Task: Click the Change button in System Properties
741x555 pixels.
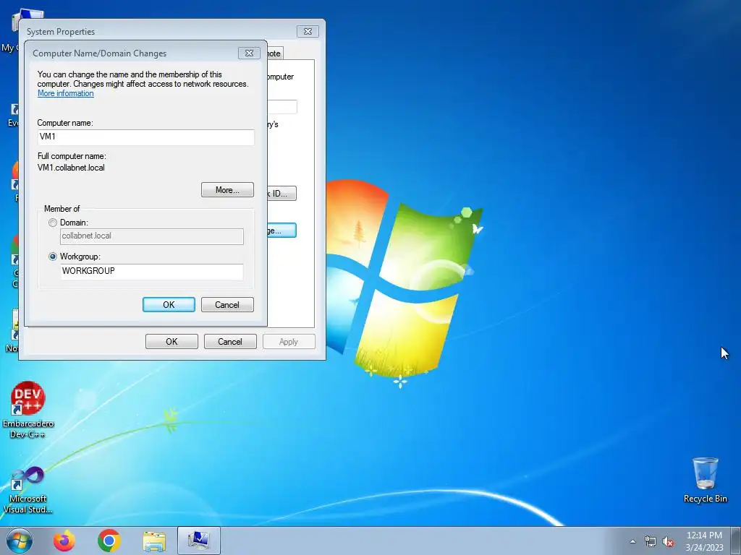Action: (281, 231)
